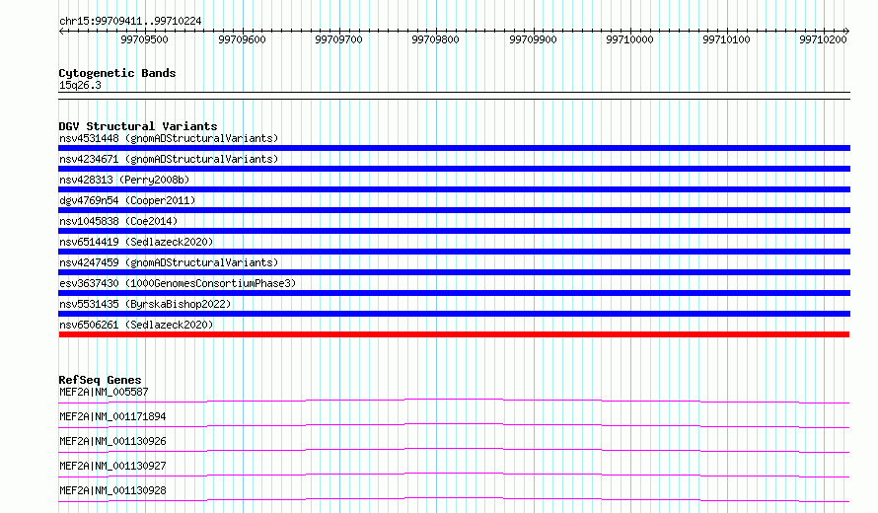The width and height of the screenshot is (878, 513).
Task: Click the blue bar under nsv4234671
Action: pos(454,169)
